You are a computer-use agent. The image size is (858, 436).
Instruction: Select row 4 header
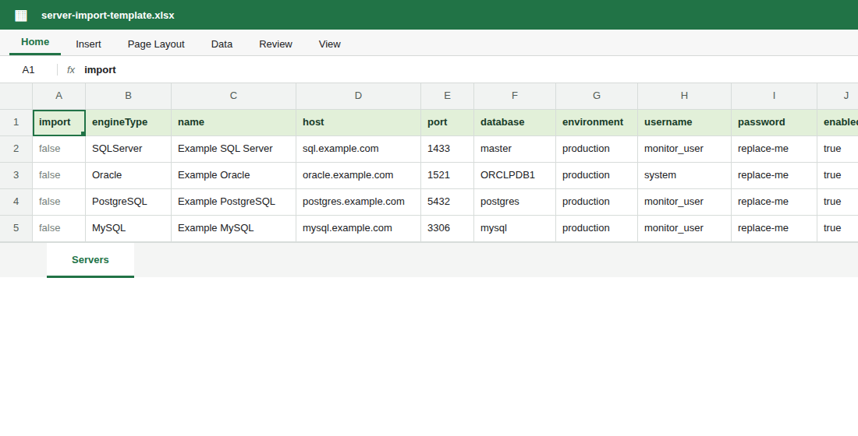(x=16, y=202)
